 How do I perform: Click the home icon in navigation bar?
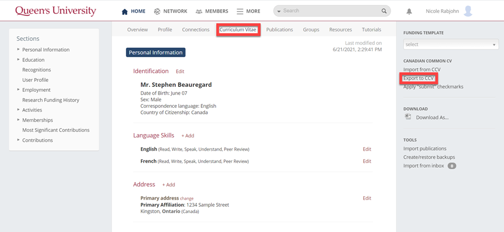pos(124,12)
